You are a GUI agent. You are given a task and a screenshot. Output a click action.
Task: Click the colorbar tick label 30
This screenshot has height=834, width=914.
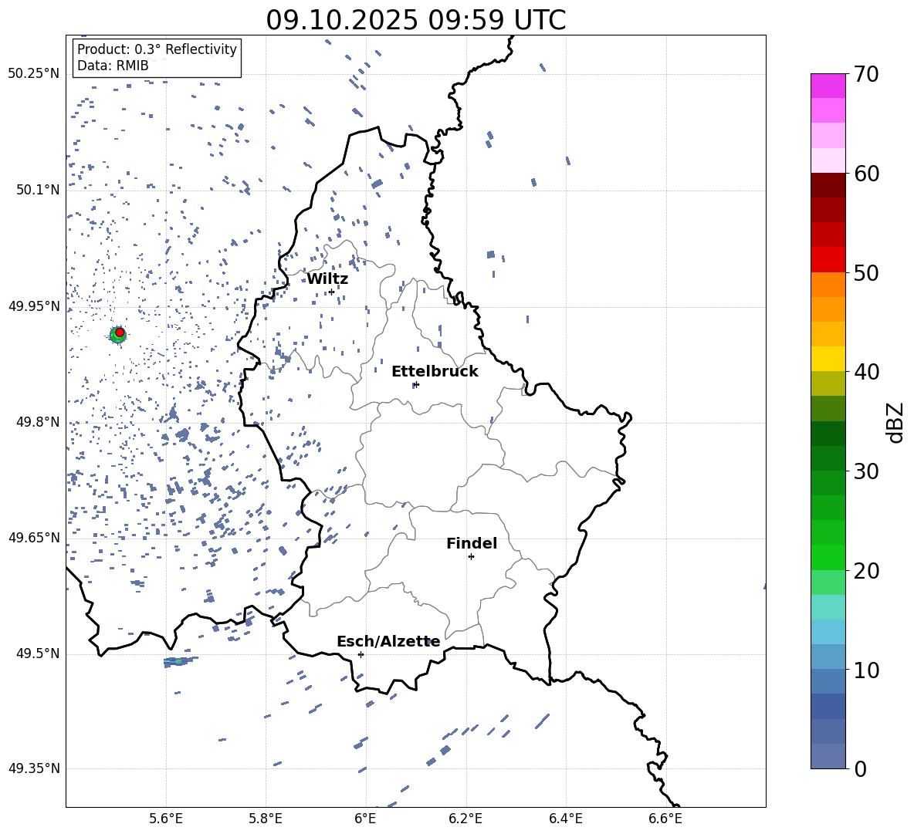tap(866, 471)
